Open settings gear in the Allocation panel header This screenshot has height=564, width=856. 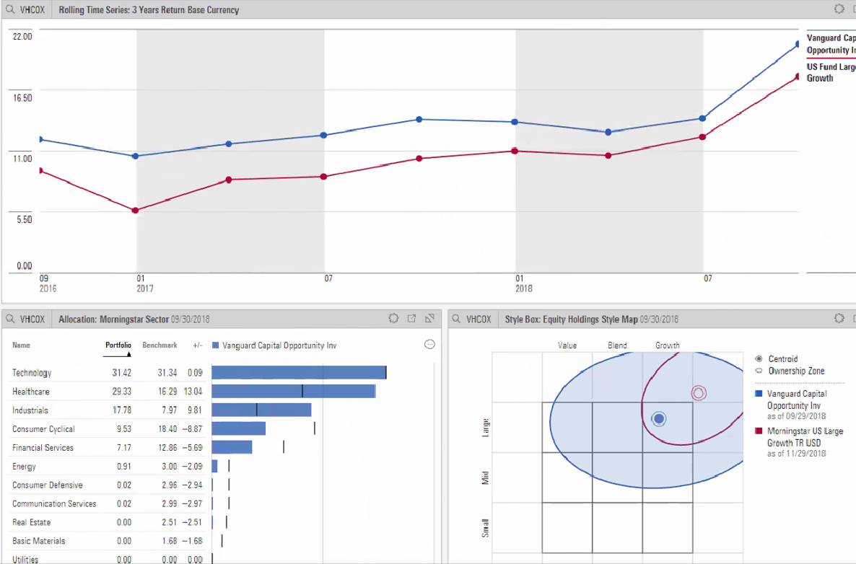click(x=393, y=318)
